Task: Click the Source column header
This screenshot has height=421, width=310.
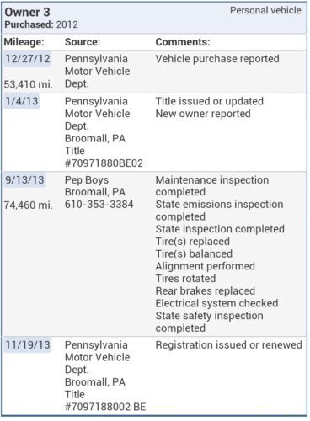Action: pyautogui.click(x=83, y=42)
